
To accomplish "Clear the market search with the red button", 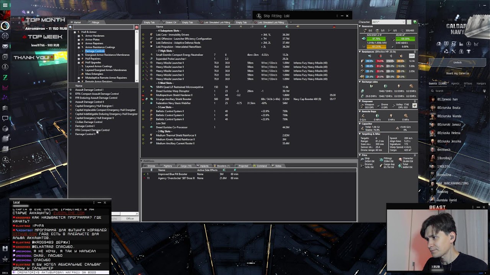I will (x=137, y=27).
